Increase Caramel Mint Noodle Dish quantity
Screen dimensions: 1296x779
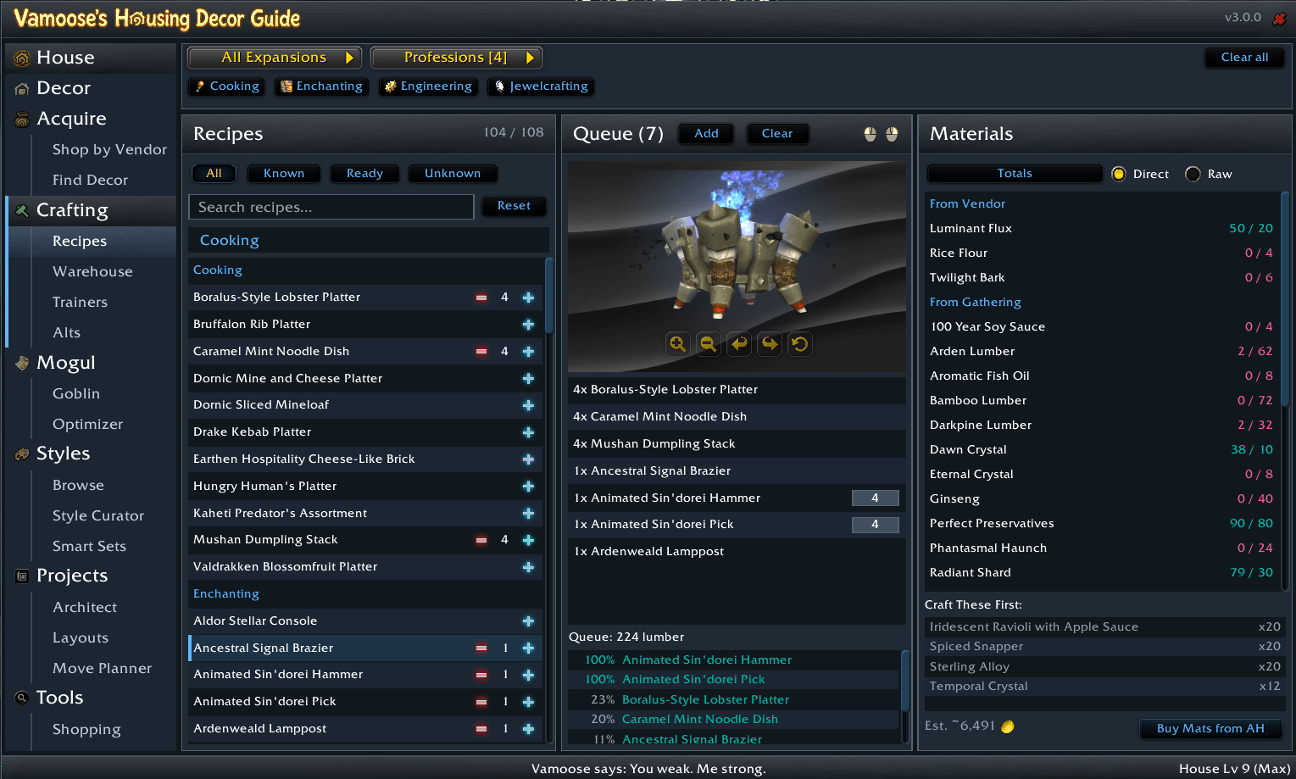pyautogui.click(x=528, y=352)
